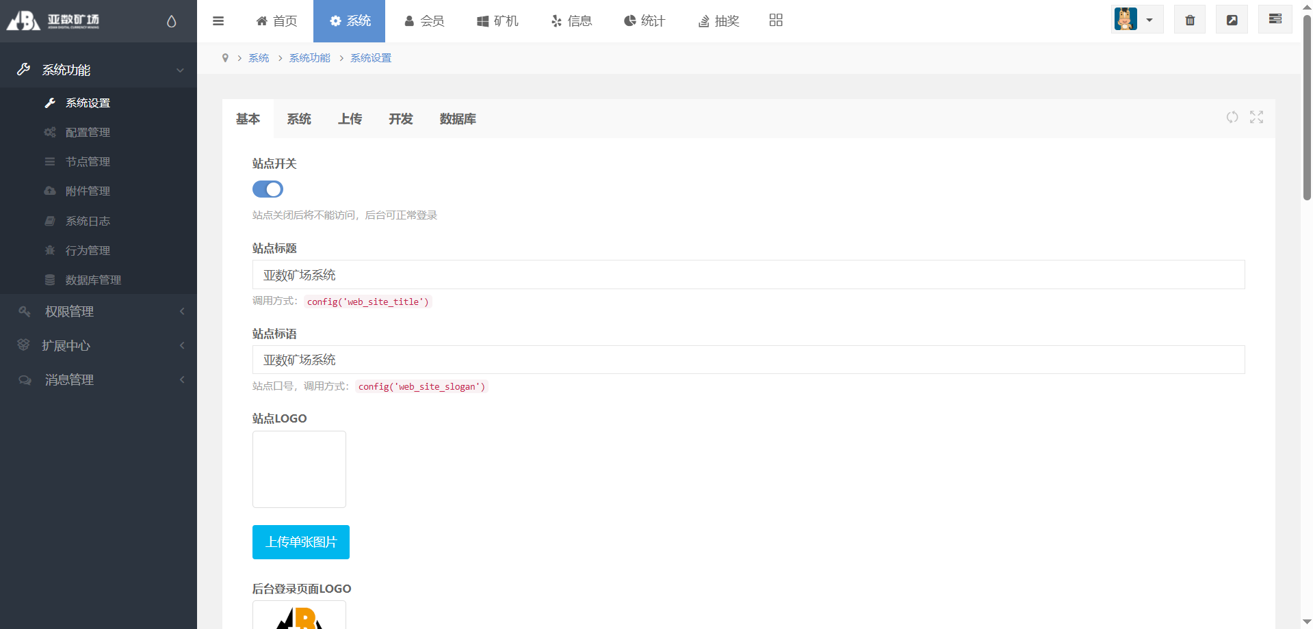Click the external link icon in header

coord(1232,20)
